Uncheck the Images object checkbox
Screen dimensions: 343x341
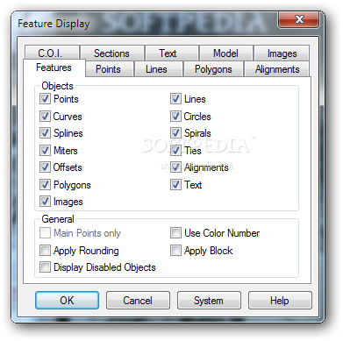pyautogui.click(x=45, y=202)
